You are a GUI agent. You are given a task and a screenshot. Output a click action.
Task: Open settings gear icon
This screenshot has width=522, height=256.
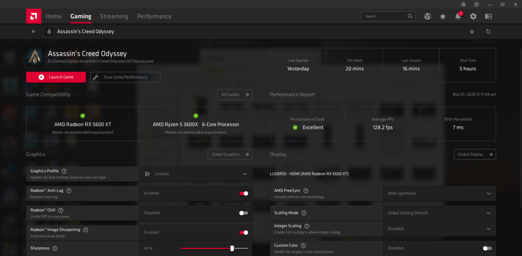click(x=473, y=16)
